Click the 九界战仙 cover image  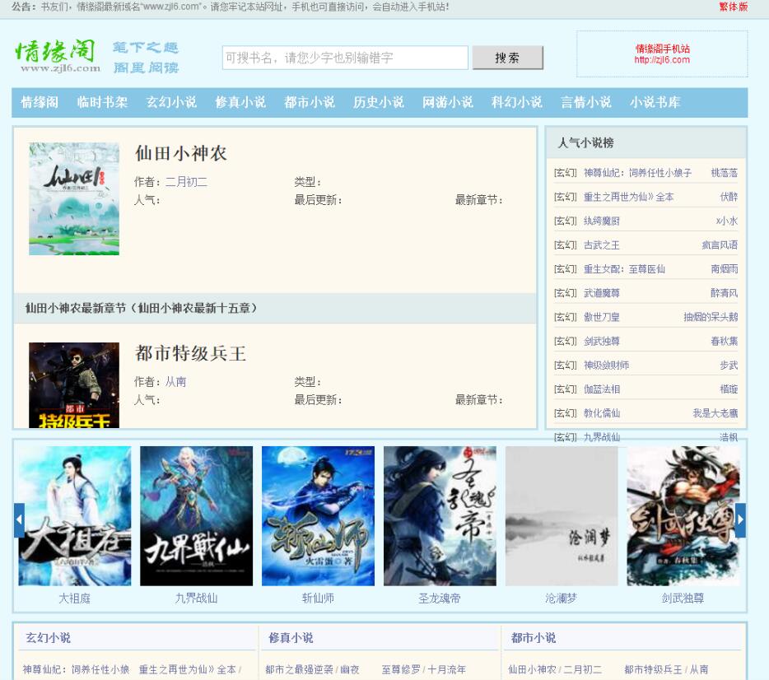click(196, 515)
